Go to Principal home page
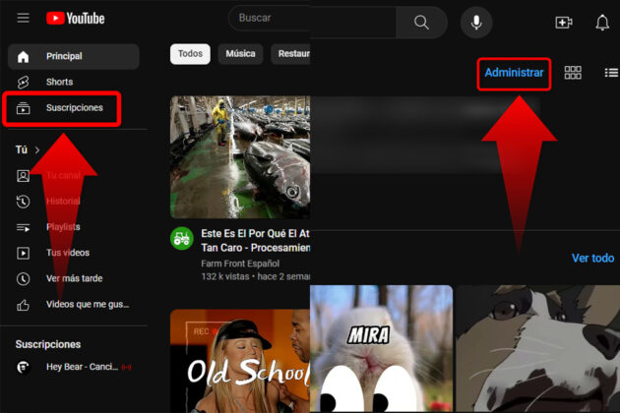 pyautogui.click(x=74, y=56)
